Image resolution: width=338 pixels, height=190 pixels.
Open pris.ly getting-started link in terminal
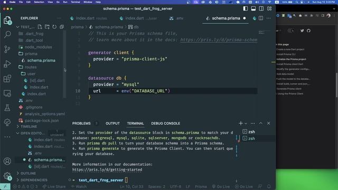(107, 169)
